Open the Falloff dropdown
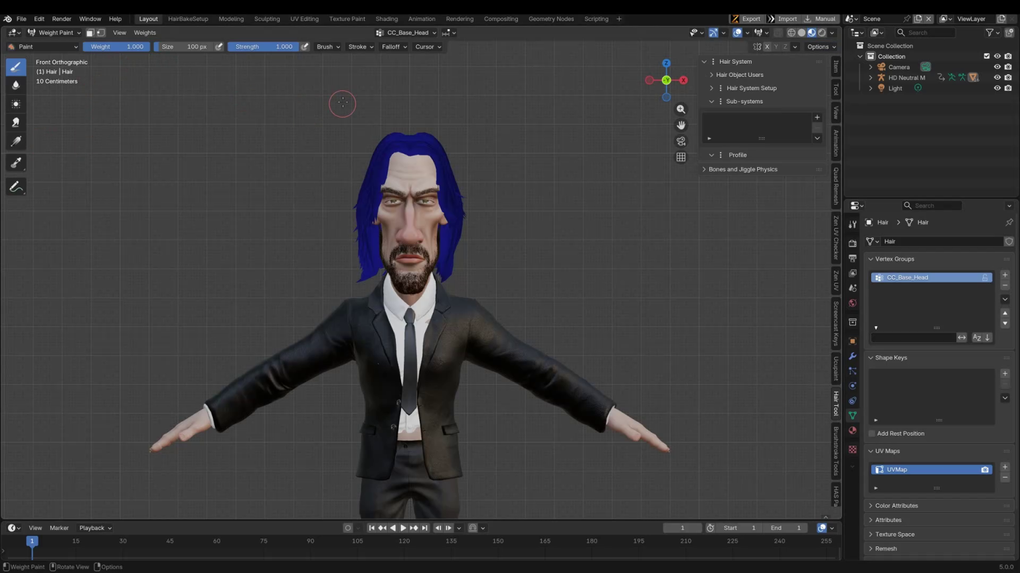Screen dimensions: 1020x573 point(394,46)
